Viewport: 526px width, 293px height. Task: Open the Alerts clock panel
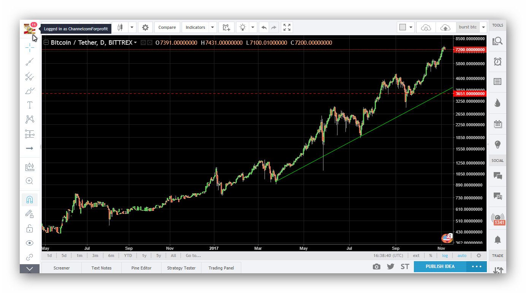497,61
